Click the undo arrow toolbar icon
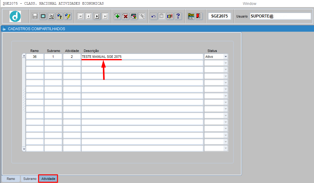This screenshot has width=314, height=183. point(153,16)
